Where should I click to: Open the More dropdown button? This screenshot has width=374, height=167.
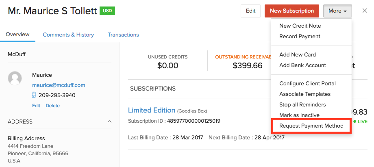337,11
